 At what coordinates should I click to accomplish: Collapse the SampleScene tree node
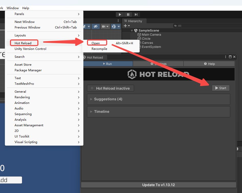pos(132,31)
